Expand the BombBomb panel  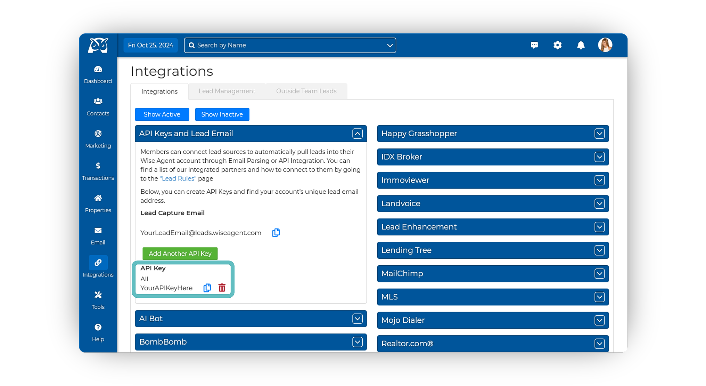[358, 342]
